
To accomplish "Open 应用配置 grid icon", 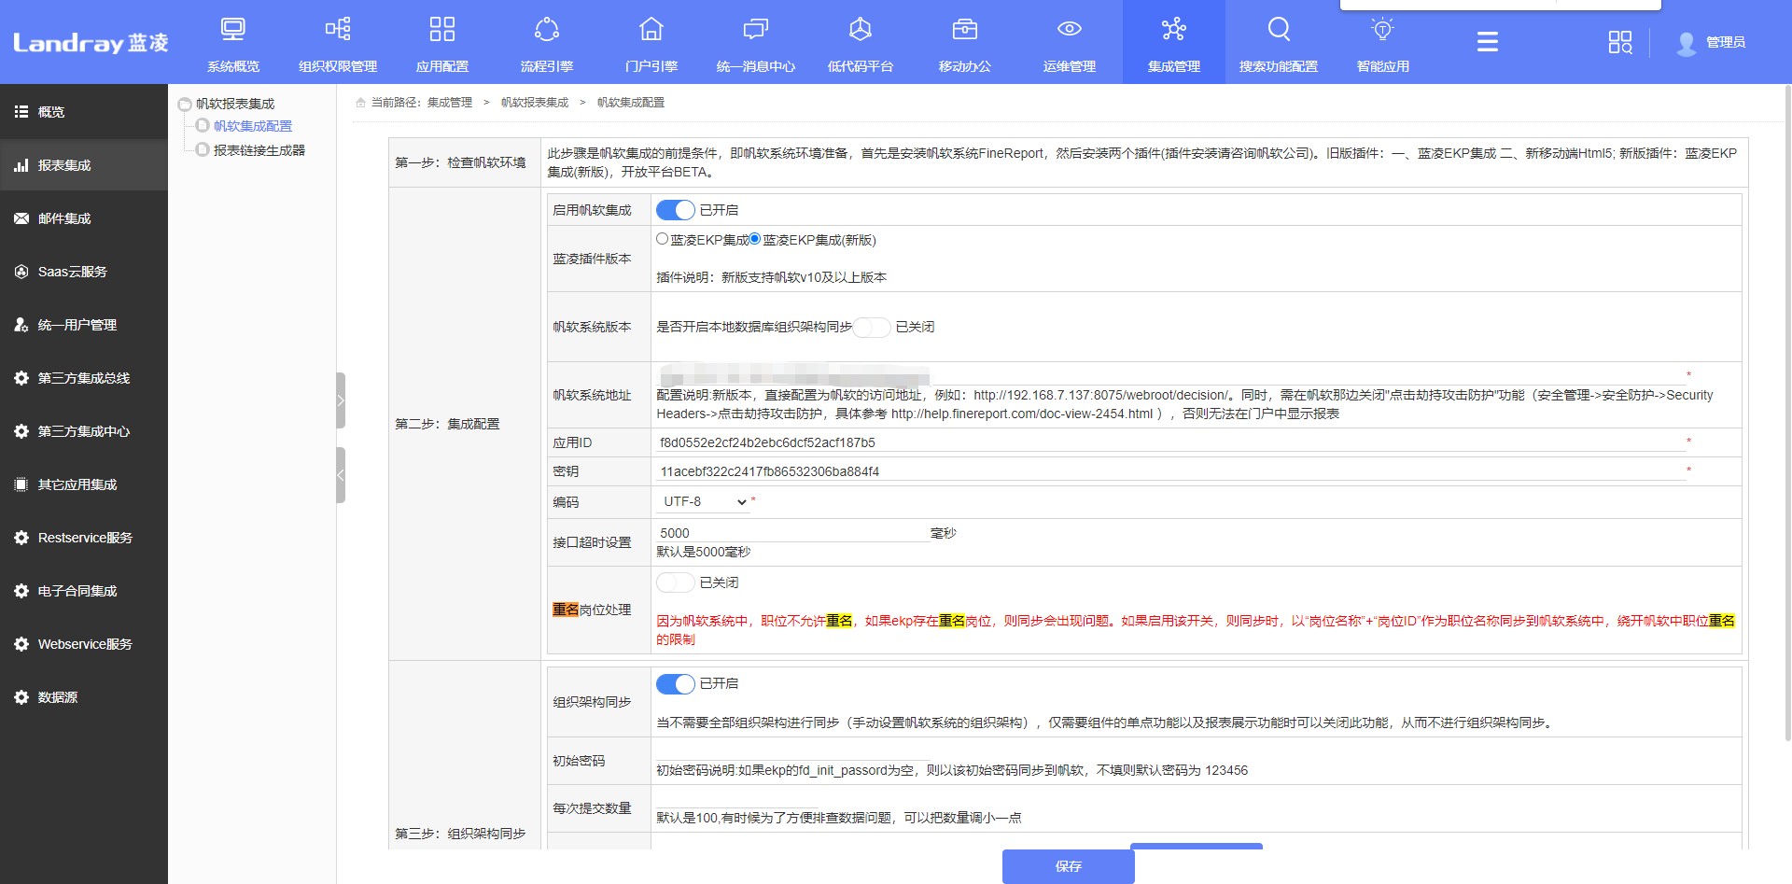I will tap(442, 29).
